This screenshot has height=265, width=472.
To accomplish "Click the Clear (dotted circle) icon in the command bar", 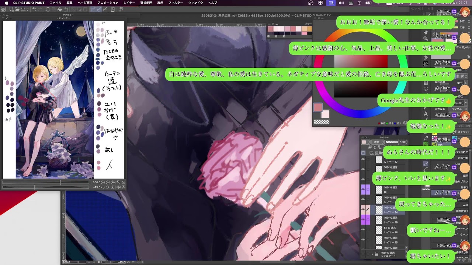I will point(48,9).
